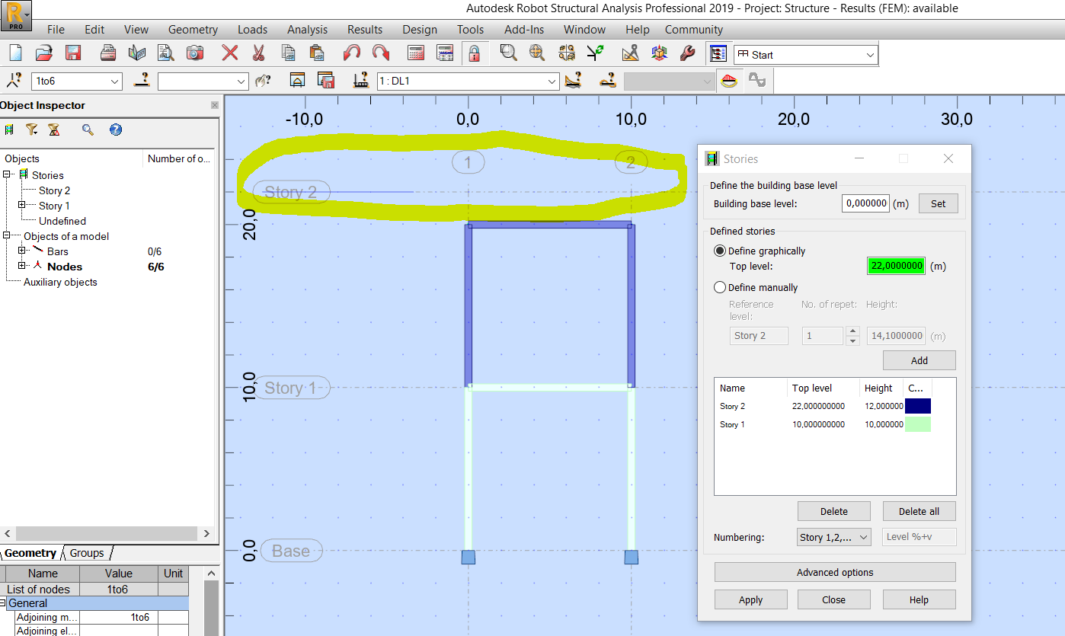
Task: Click the Undo arrow icon
Action: point(351,53)
